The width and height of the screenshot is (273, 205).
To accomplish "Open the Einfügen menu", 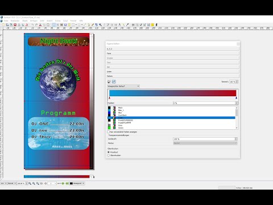I will click(x=34, y=20).
